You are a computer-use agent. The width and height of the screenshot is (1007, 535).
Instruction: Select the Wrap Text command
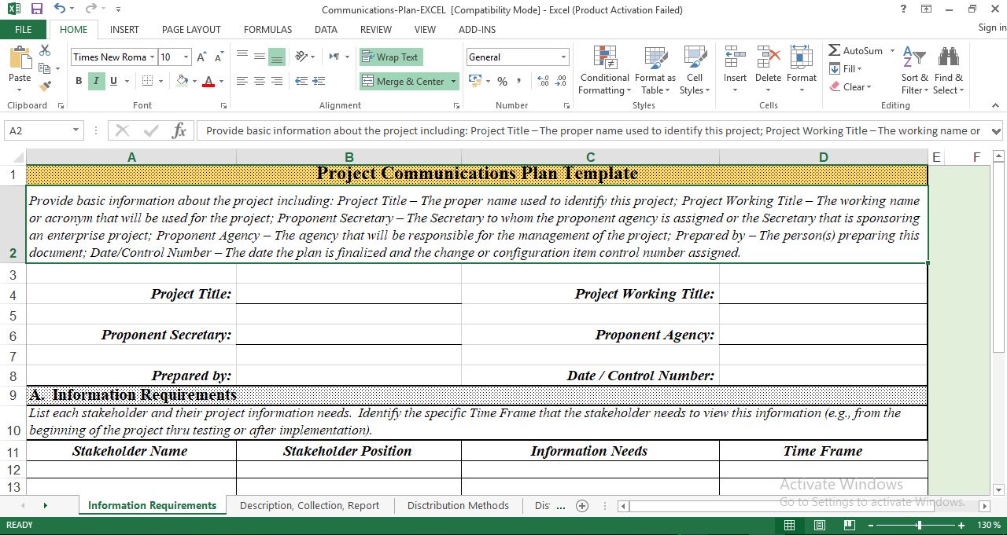[391, 57]
